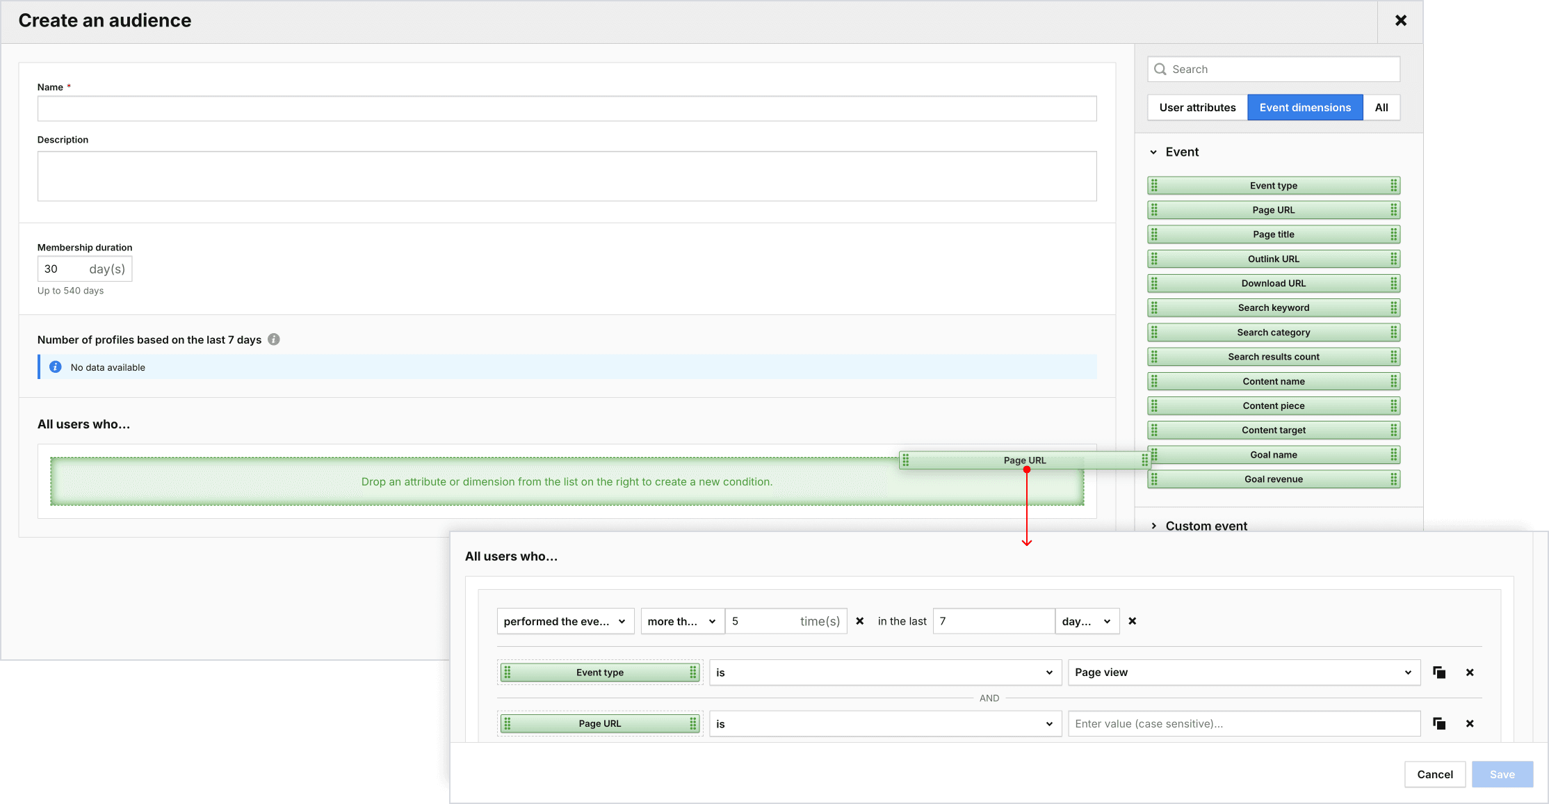Screen dimensions: 1549x804
Task: Remove the Event type condition row
Action: point(1470,673)
